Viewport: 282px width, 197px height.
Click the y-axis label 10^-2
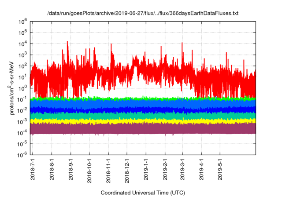coord(22,111)
